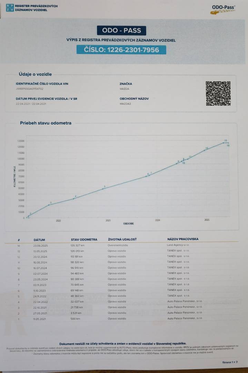Click the 'Strana 1 z 2' page indicator

click(230, 363)
